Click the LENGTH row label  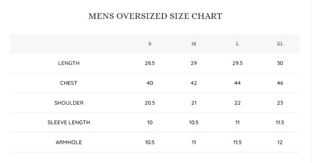(69, 63)
